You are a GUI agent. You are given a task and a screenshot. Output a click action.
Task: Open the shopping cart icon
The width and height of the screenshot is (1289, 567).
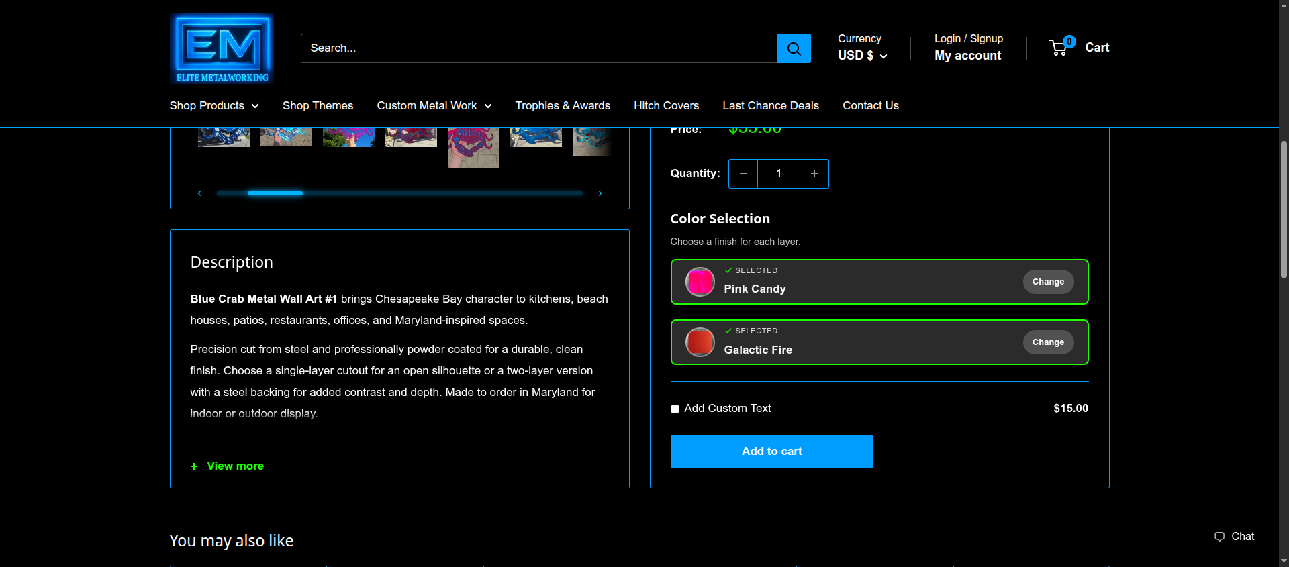[x=1059, y=47]
